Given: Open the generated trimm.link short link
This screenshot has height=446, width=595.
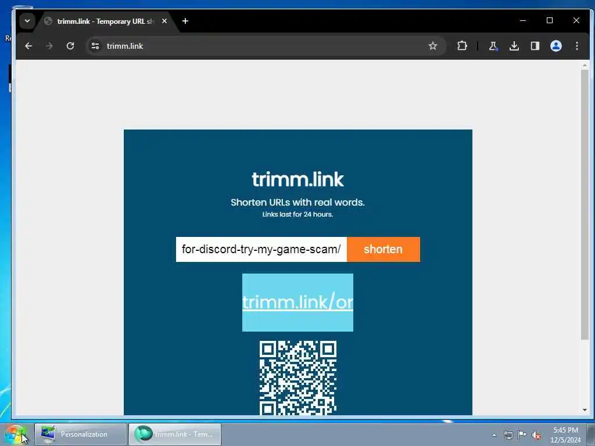Looking at the screenshot, I should click(x=297, y=302).
